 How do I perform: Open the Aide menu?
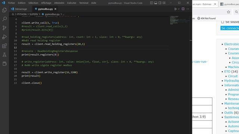[94, 3]
